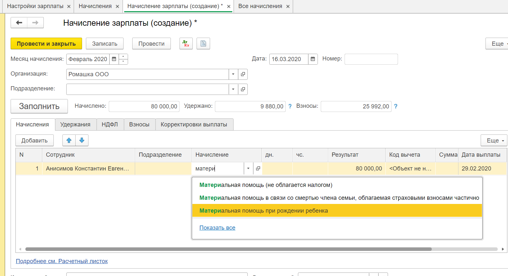Image resolution: width=508 pixels, height=276 pixels.
Task: Expand the Начисление cell dropdown arrow
Action: (248, 169)
